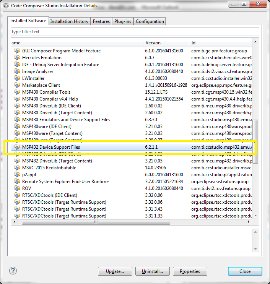Open the Configuration tab
This screenshot has width=270, height=284.
(x=150, y=21)
